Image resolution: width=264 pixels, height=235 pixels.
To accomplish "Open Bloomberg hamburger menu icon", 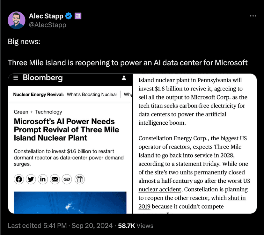I will click(x=16, y=78).
